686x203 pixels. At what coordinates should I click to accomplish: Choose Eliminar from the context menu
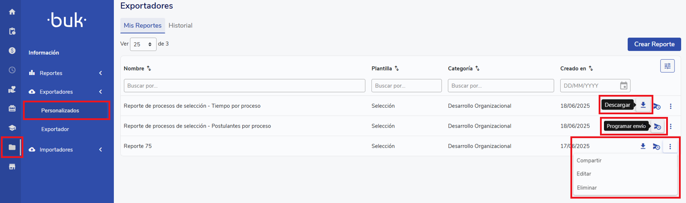587,188
